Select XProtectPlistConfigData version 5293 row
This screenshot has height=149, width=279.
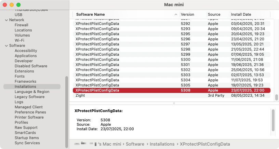172,29
